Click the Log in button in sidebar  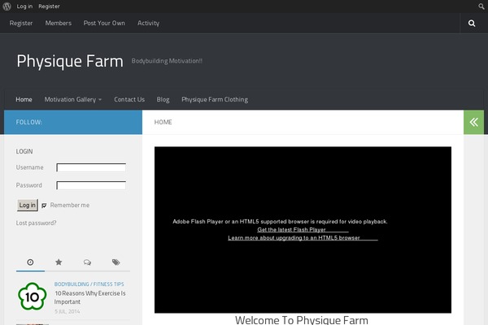[x=28, y=206]
